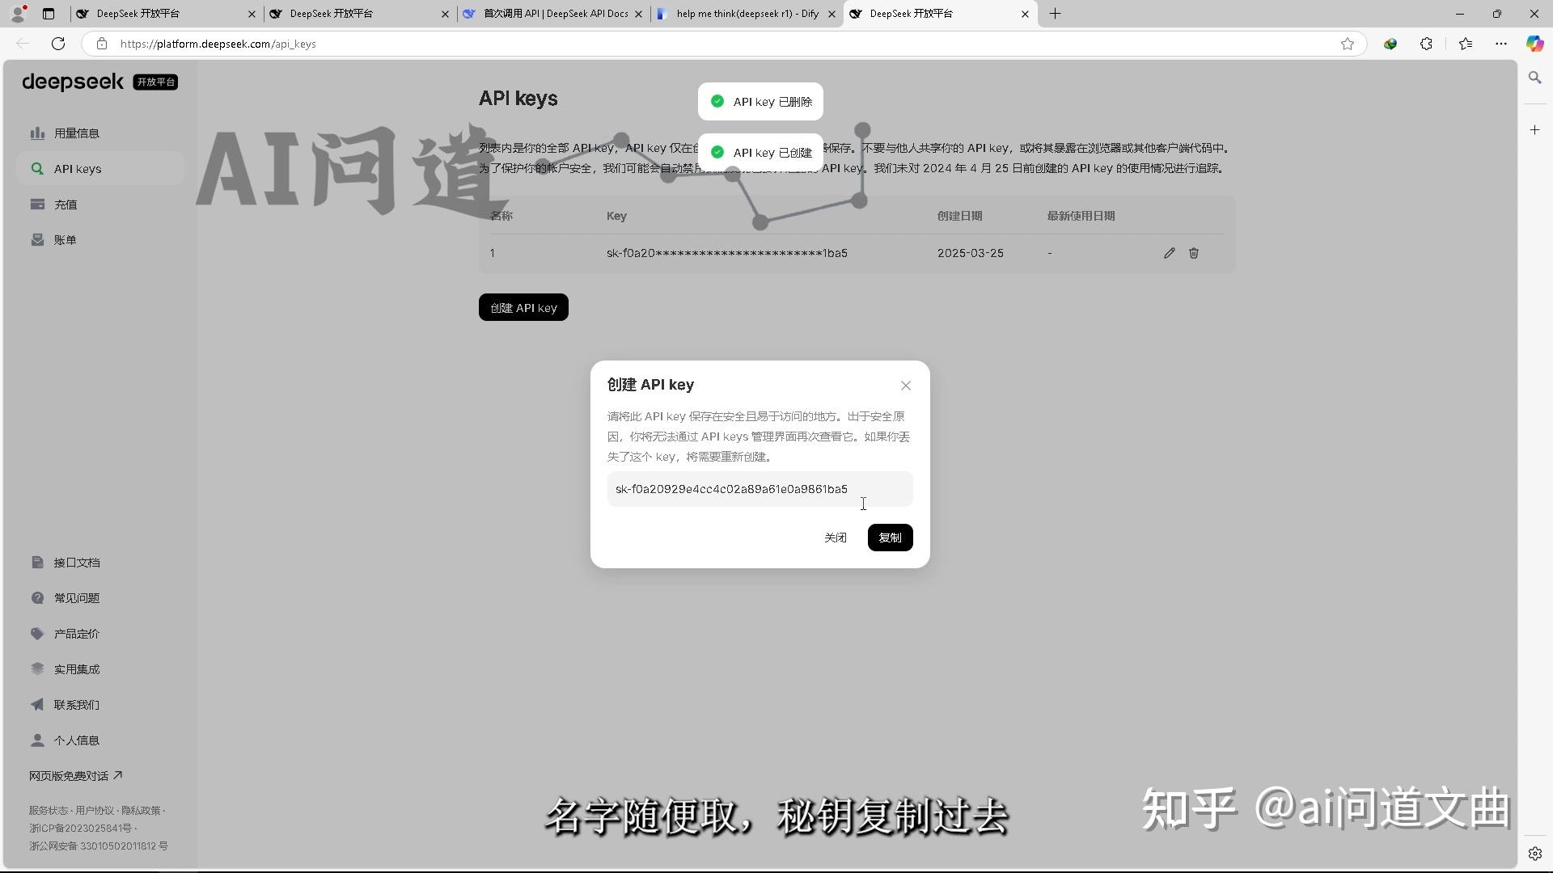Open the 充值 page from sidebar
Viewport: 1553px width, 873px height.
pyautogui.click(x=66, y=204)
